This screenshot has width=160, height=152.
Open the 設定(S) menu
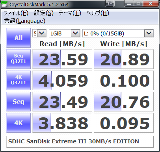(x=44, y=13)
